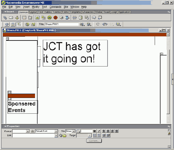Click the Email Link icon

pos(11,18)
